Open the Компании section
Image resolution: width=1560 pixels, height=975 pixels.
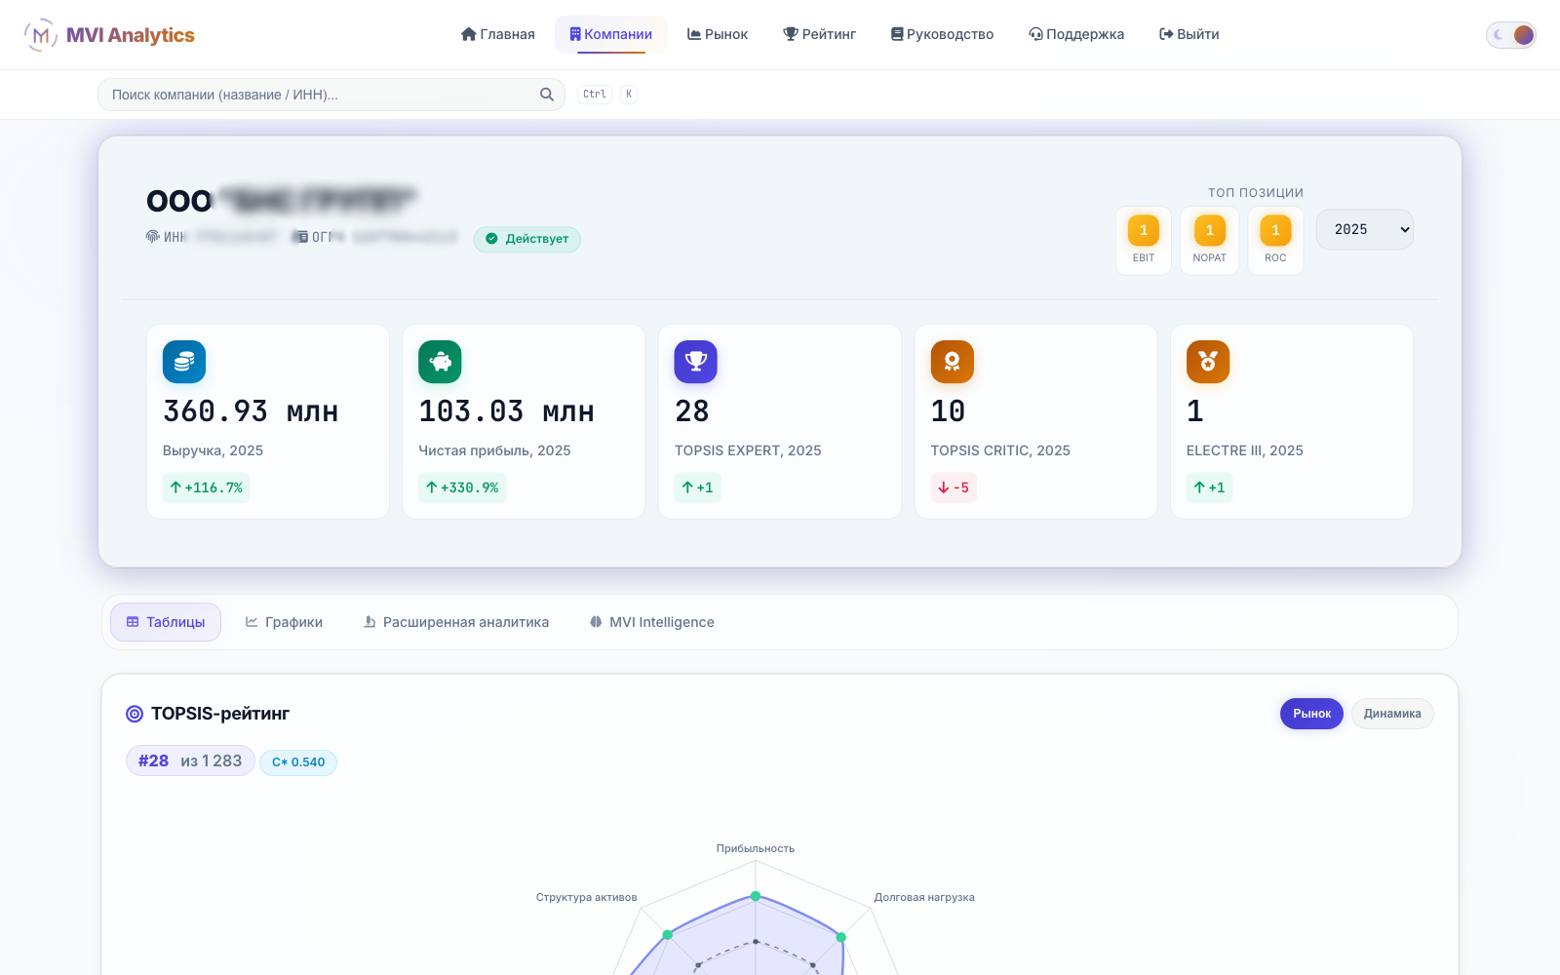pos(611,34)
